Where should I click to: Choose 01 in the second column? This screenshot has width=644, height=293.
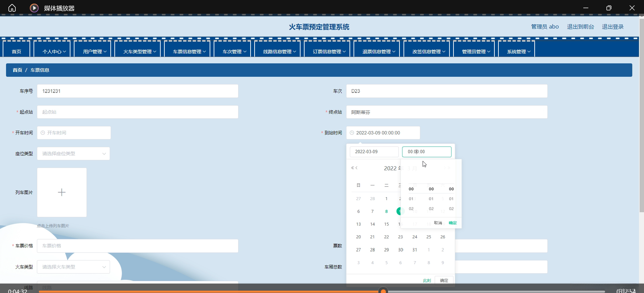pyautogui.click(x=451, y=199)
